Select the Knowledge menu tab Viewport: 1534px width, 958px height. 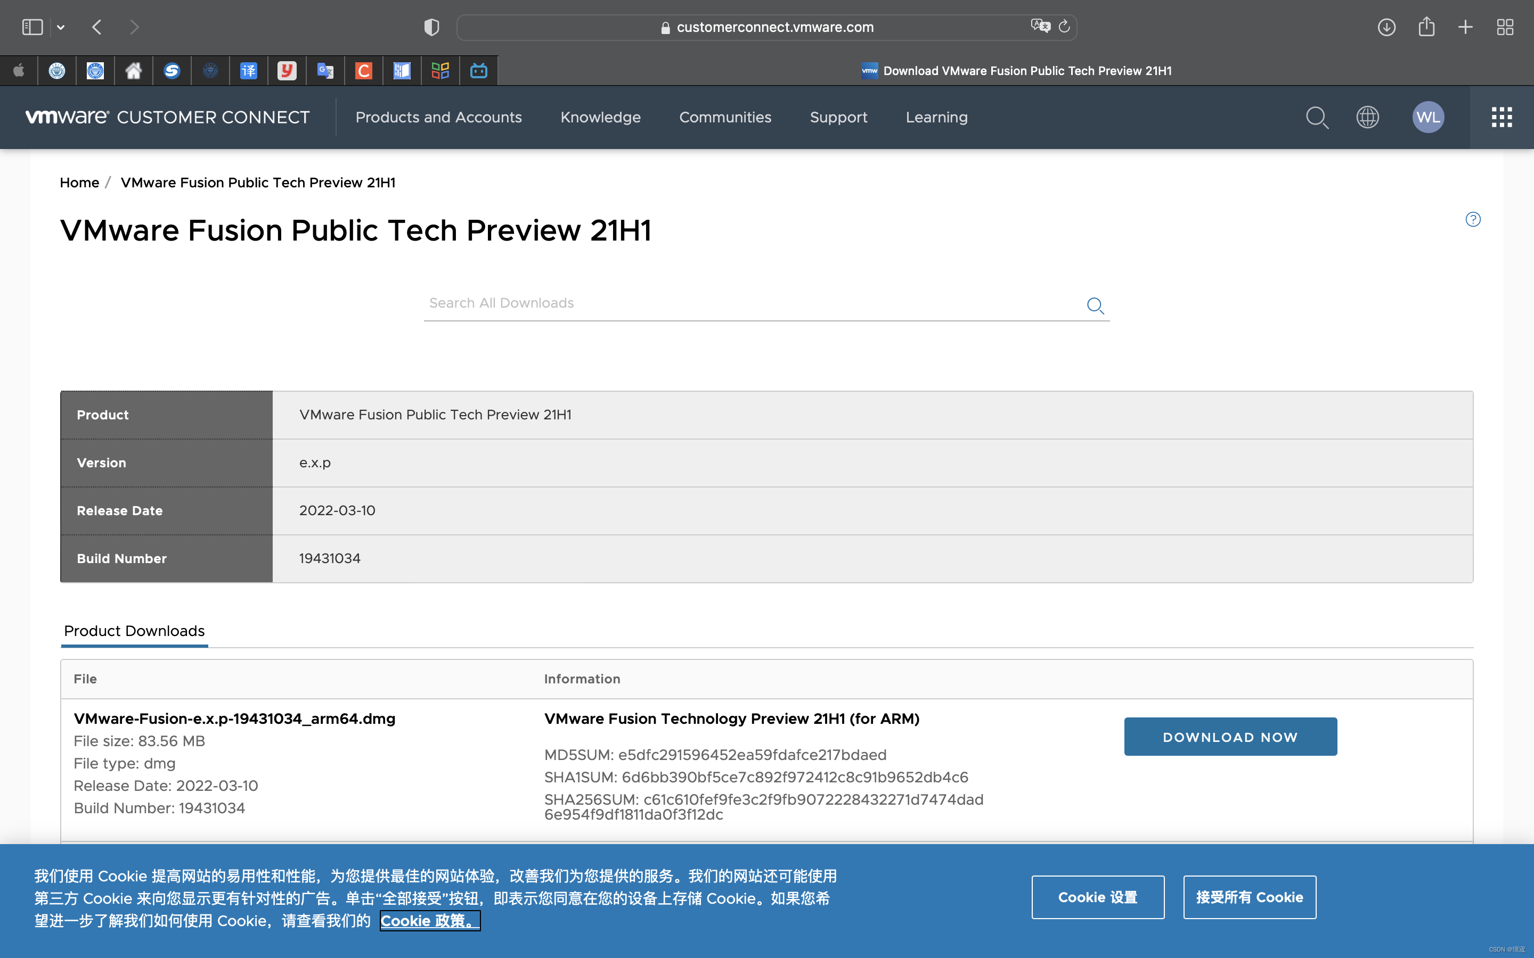pos(601,117)
